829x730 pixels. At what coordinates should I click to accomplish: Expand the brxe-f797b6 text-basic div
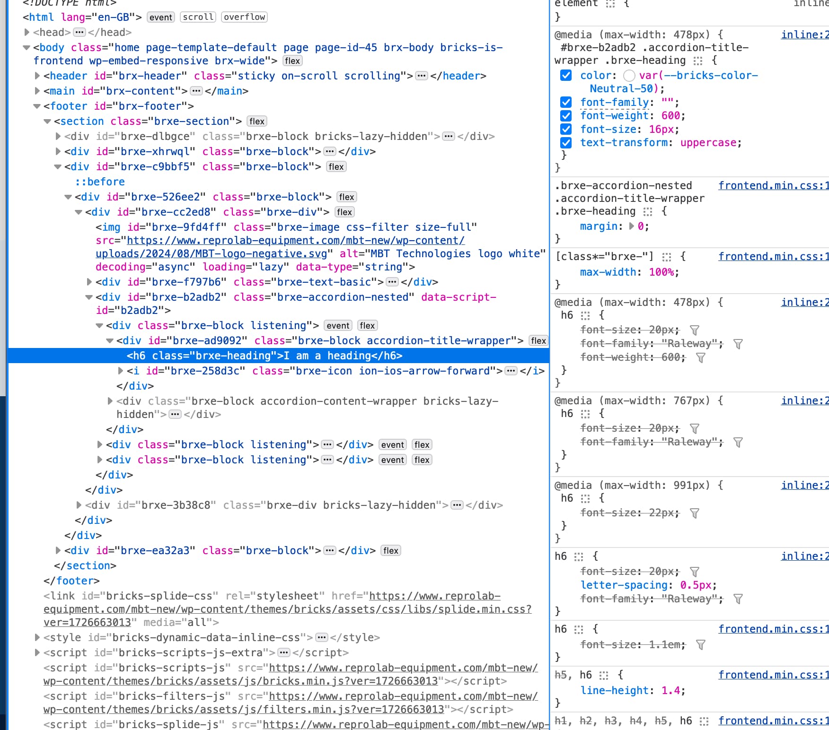89,282
